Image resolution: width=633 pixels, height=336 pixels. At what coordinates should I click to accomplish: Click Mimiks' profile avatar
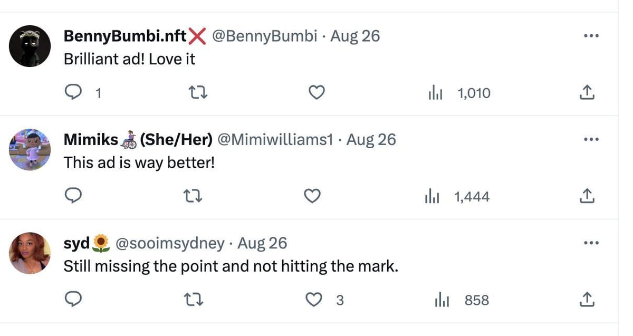pyautogui.click(x=30, y=149)
